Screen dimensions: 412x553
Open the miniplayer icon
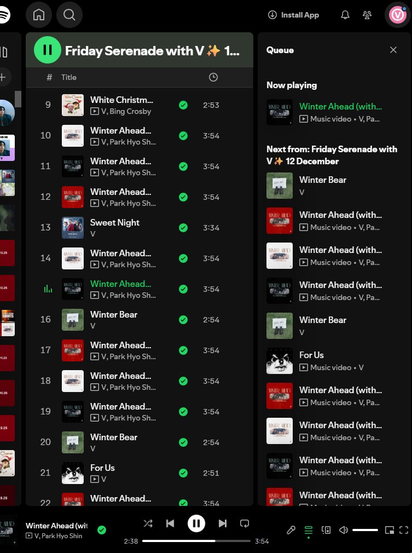[390, 529]
